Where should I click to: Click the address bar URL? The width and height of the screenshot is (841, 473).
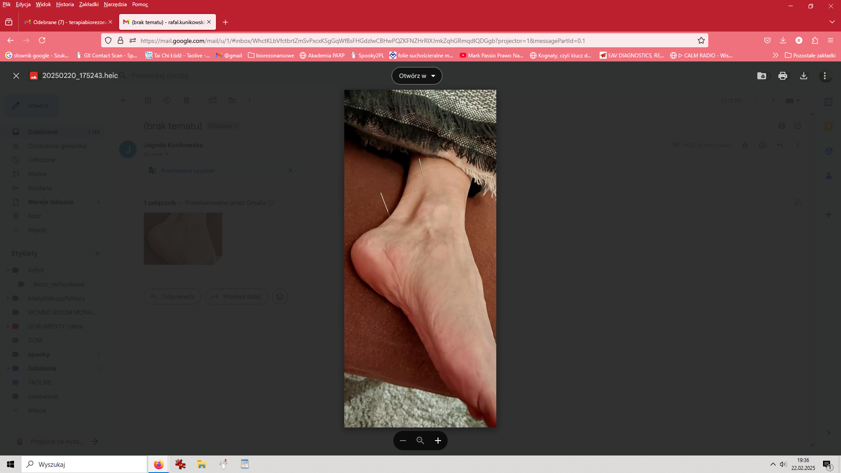point(363,41)
